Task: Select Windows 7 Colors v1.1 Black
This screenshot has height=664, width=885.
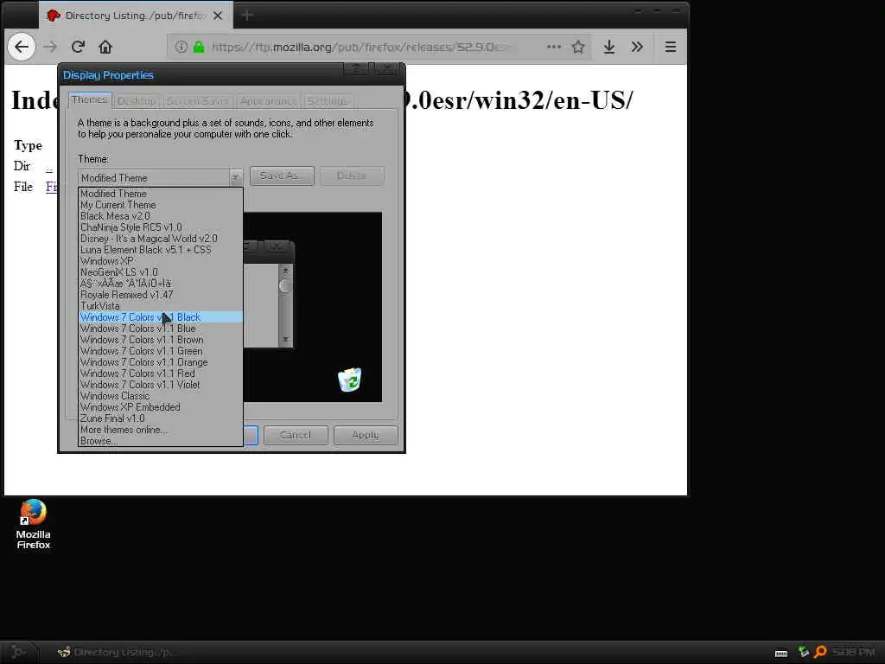Action: (161, 317)
